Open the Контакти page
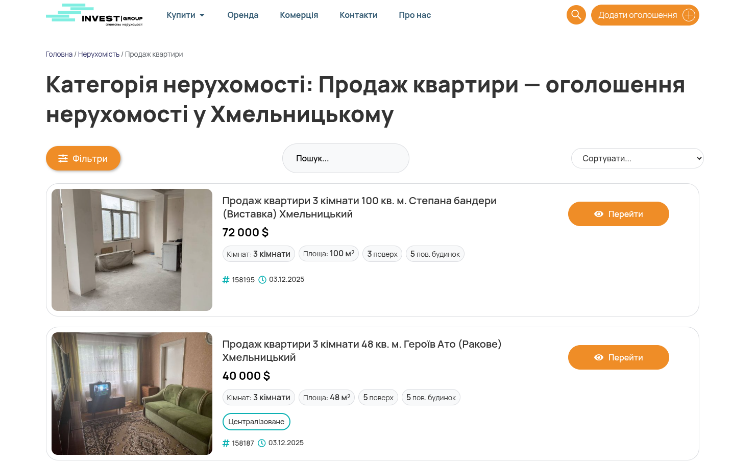This screenshot has height=462, width=756. coord(358,15)
